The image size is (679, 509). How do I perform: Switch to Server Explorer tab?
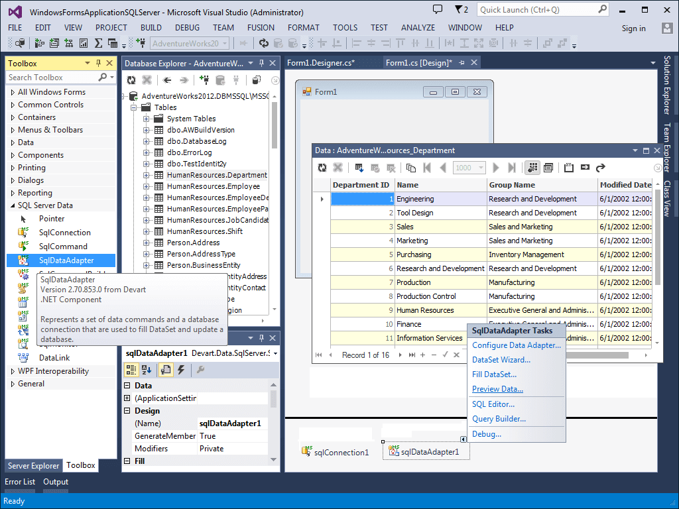click(33, 466)
